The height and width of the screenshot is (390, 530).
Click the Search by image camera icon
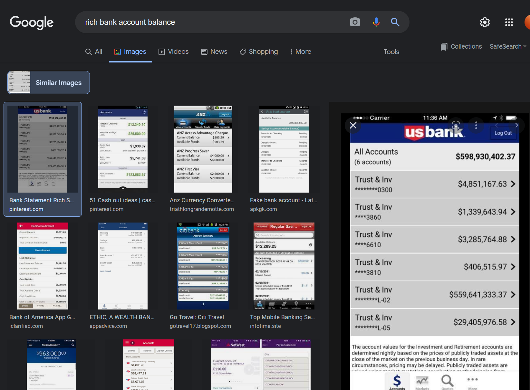pyautogui.click(x=355, y=22)
